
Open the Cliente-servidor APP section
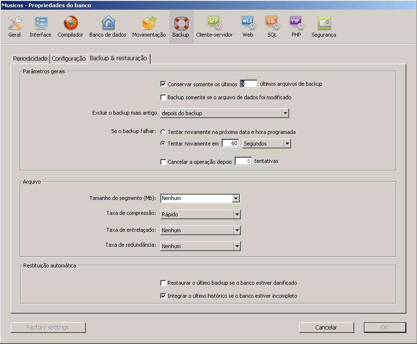[x=214, y=27]
